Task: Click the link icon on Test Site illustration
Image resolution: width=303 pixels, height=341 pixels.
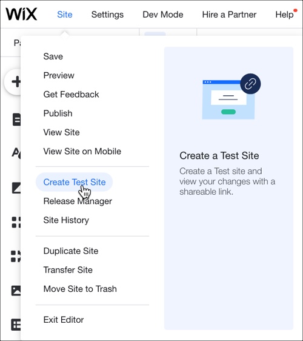Action: click(250, 84)
